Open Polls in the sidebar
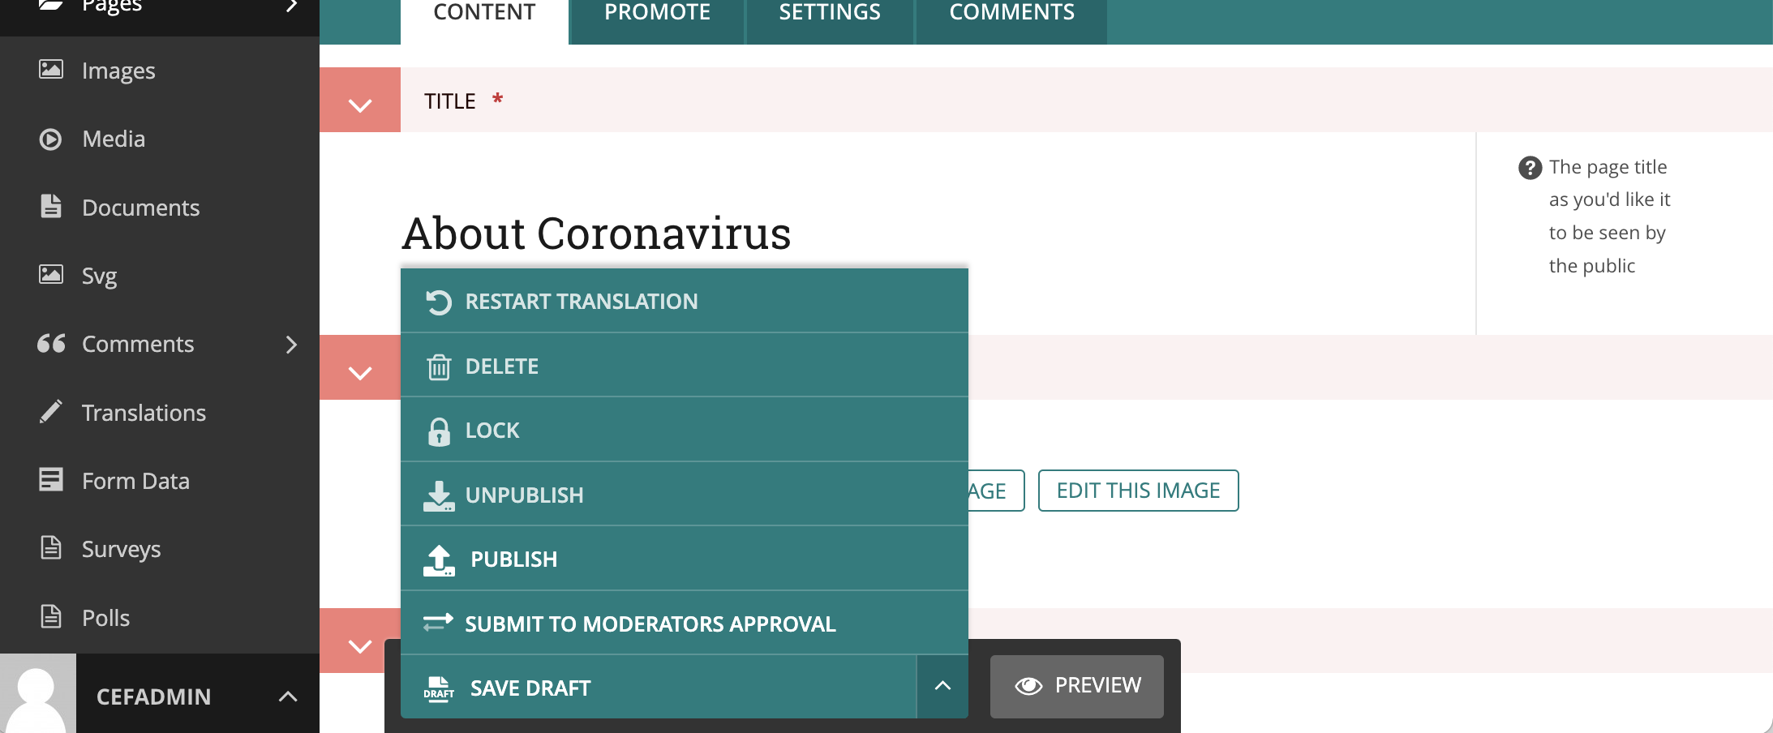 [160, 618]
